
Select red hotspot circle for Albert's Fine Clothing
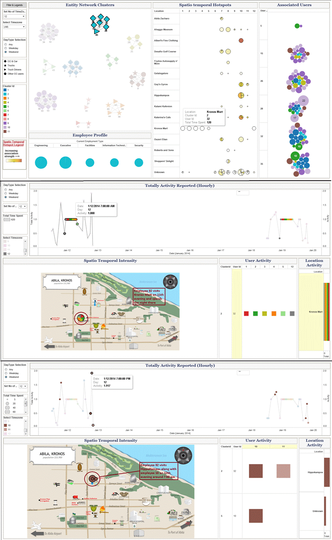[241, 40]
